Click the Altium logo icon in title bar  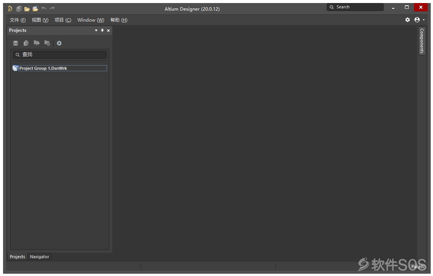click(x=10, y=9)
